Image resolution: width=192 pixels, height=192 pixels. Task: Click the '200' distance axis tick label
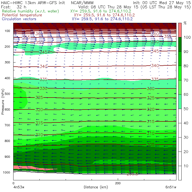point(118,183)
